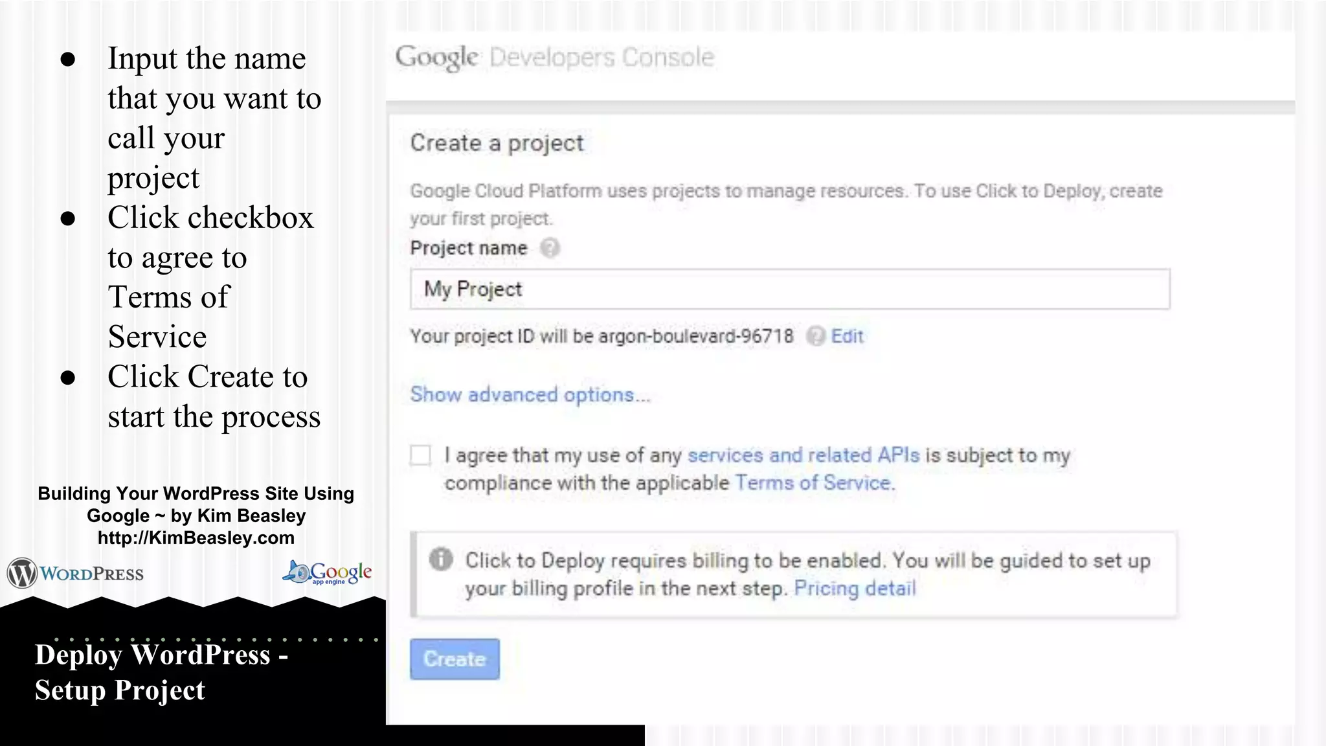This screenshot has height=746, width=1326.
Task: Open the services and related APIs link
Action: [803, 455]
